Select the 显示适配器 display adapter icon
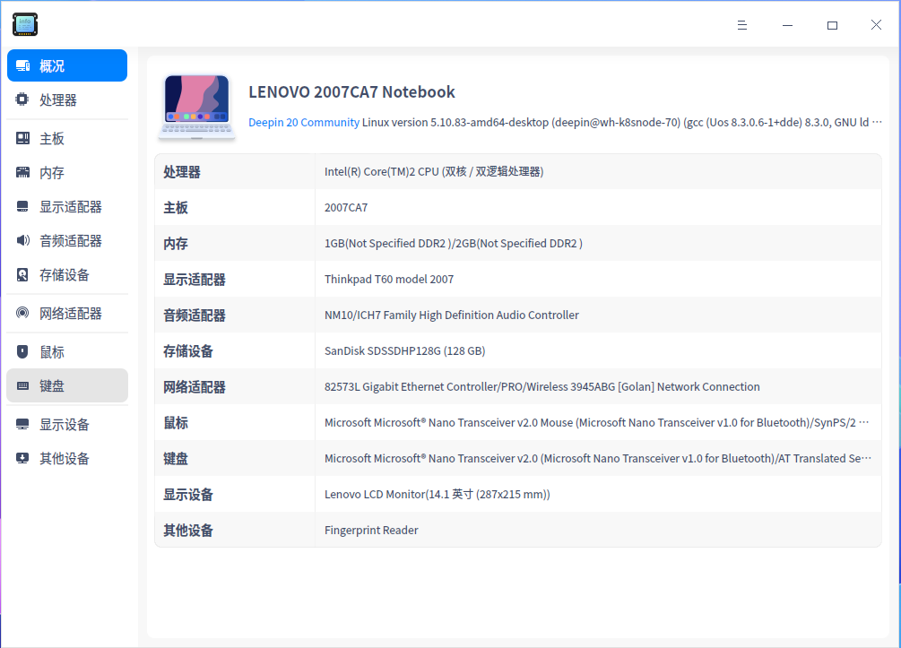901x648 pixels. pyautogui.click(x=23, y=206)
